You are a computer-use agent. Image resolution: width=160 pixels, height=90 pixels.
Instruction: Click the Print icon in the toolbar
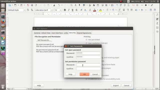[x=32, y=5]
